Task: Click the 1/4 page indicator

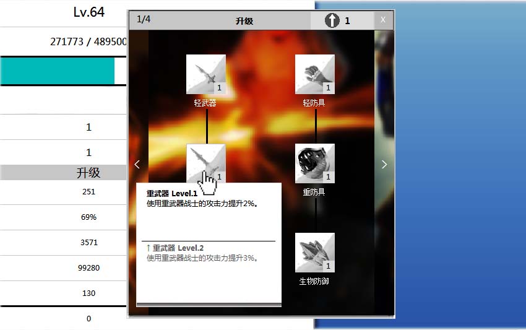Action: [x=144, y=19]
